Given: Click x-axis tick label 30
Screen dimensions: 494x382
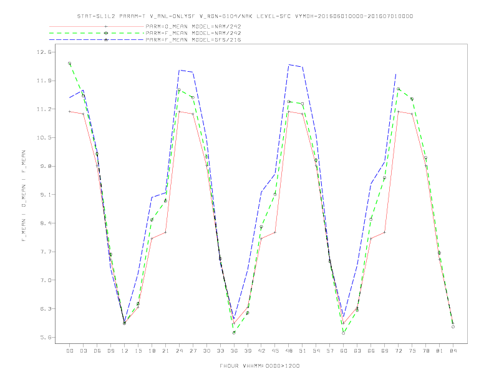Looking at the screenshot, I should (x=206, y=351).
